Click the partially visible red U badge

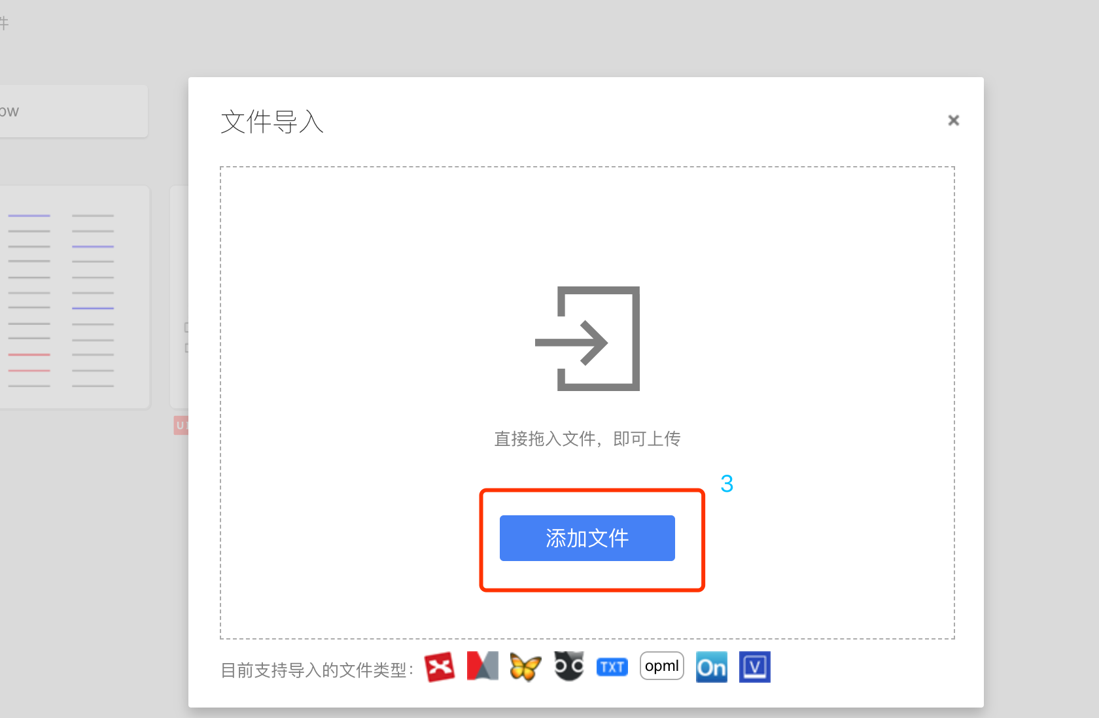(181, 425)
